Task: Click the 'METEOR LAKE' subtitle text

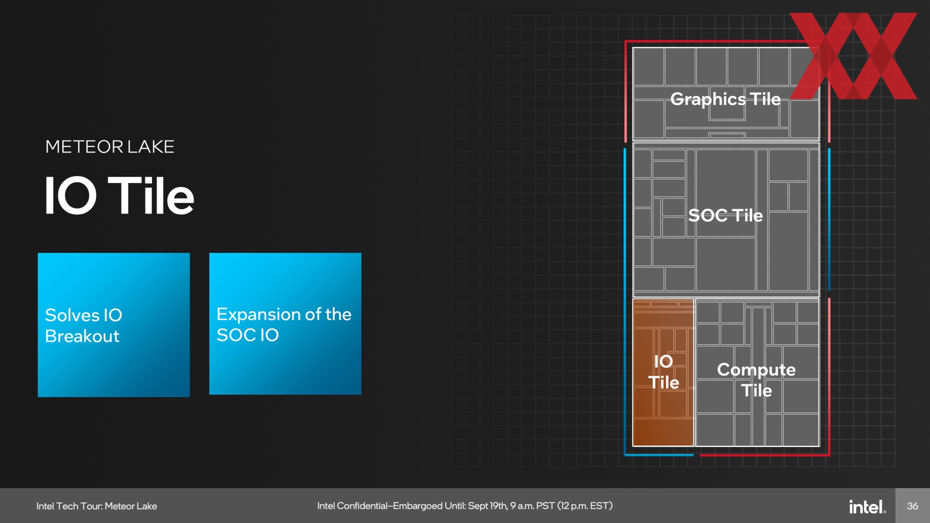Action: point(109,147)
